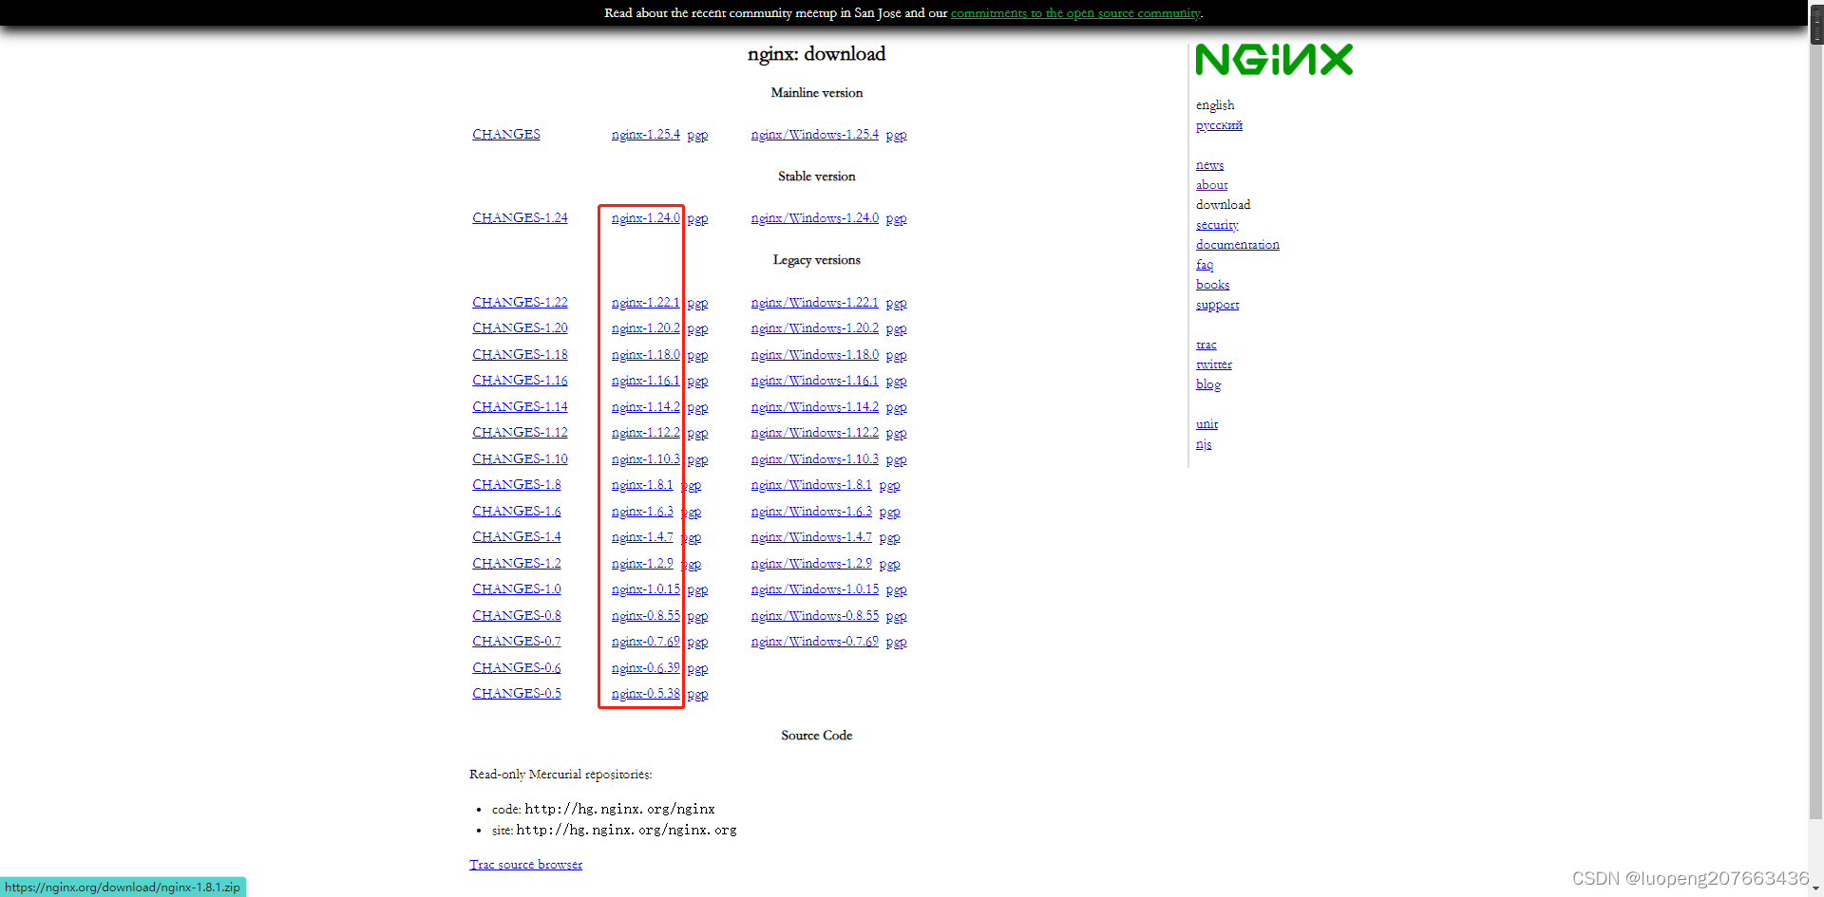
Task: Open the open source community commitments link
Action: pyautogui.click(x=1076, y=13)
